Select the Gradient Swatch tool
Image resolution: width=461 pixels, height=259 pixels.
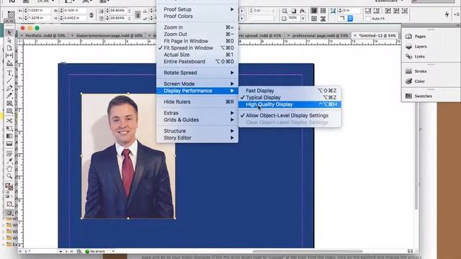[9, 136]
